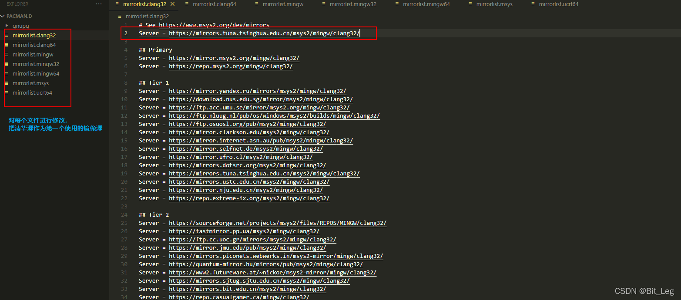Click mirror.clarkson.edu link
Image resolution: width=681 pixels, height=300 pixels.
click(x=249, y=132)
